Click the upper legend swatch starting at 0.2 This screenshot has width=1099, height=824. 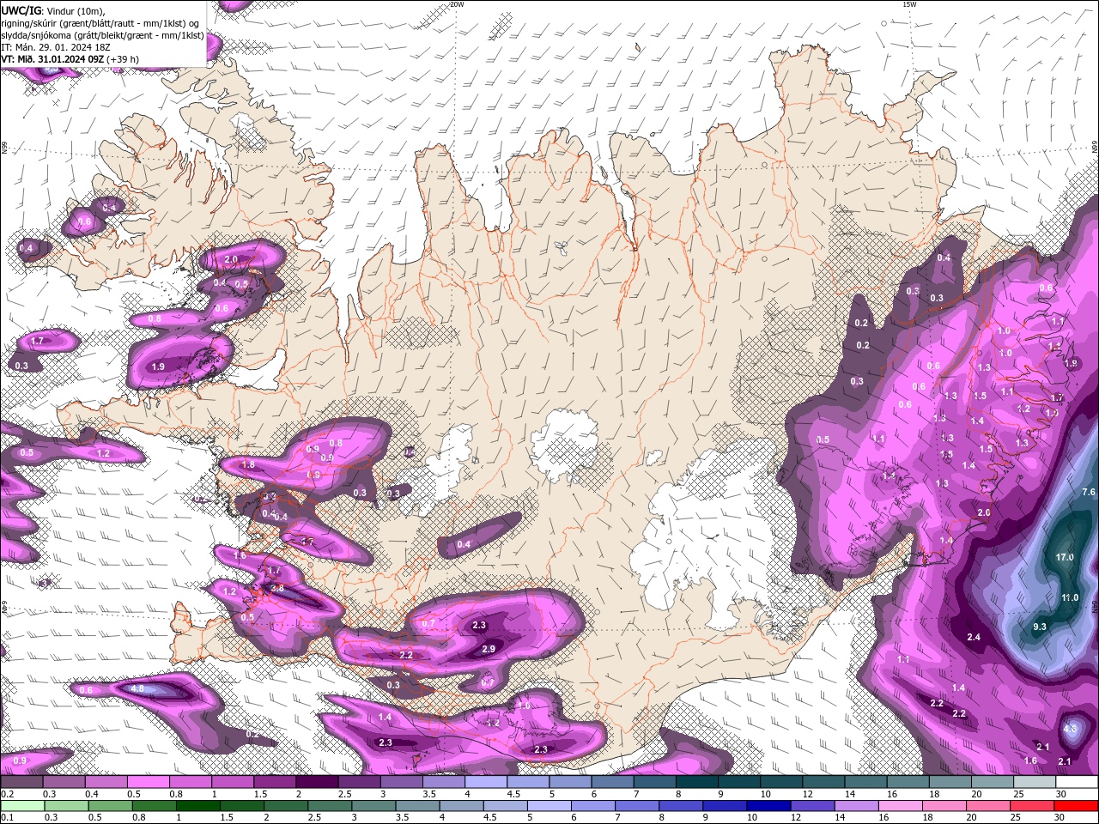pos(21,782)
